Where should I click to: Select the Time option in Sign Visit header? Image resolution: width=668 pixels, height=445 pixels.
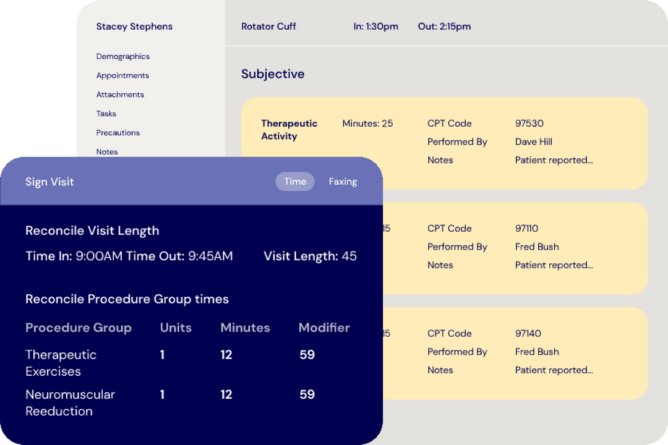(x=294, y=181)
